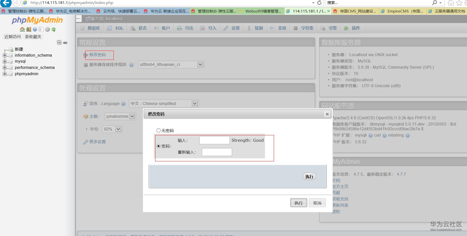Expand the mysql database node
Image resolution: width=467 pixels, height=236 pixels.
[x=5, y=61]
